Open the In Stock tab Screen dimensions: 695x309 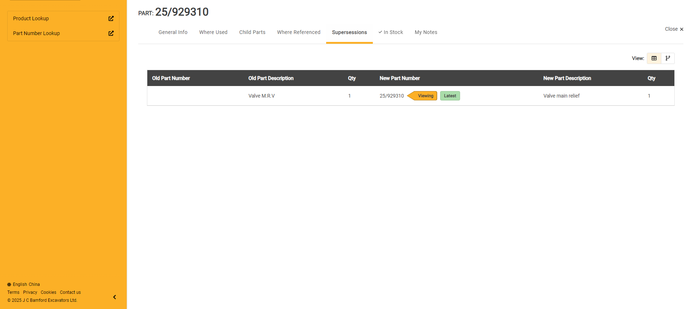(x=391, y=32)
